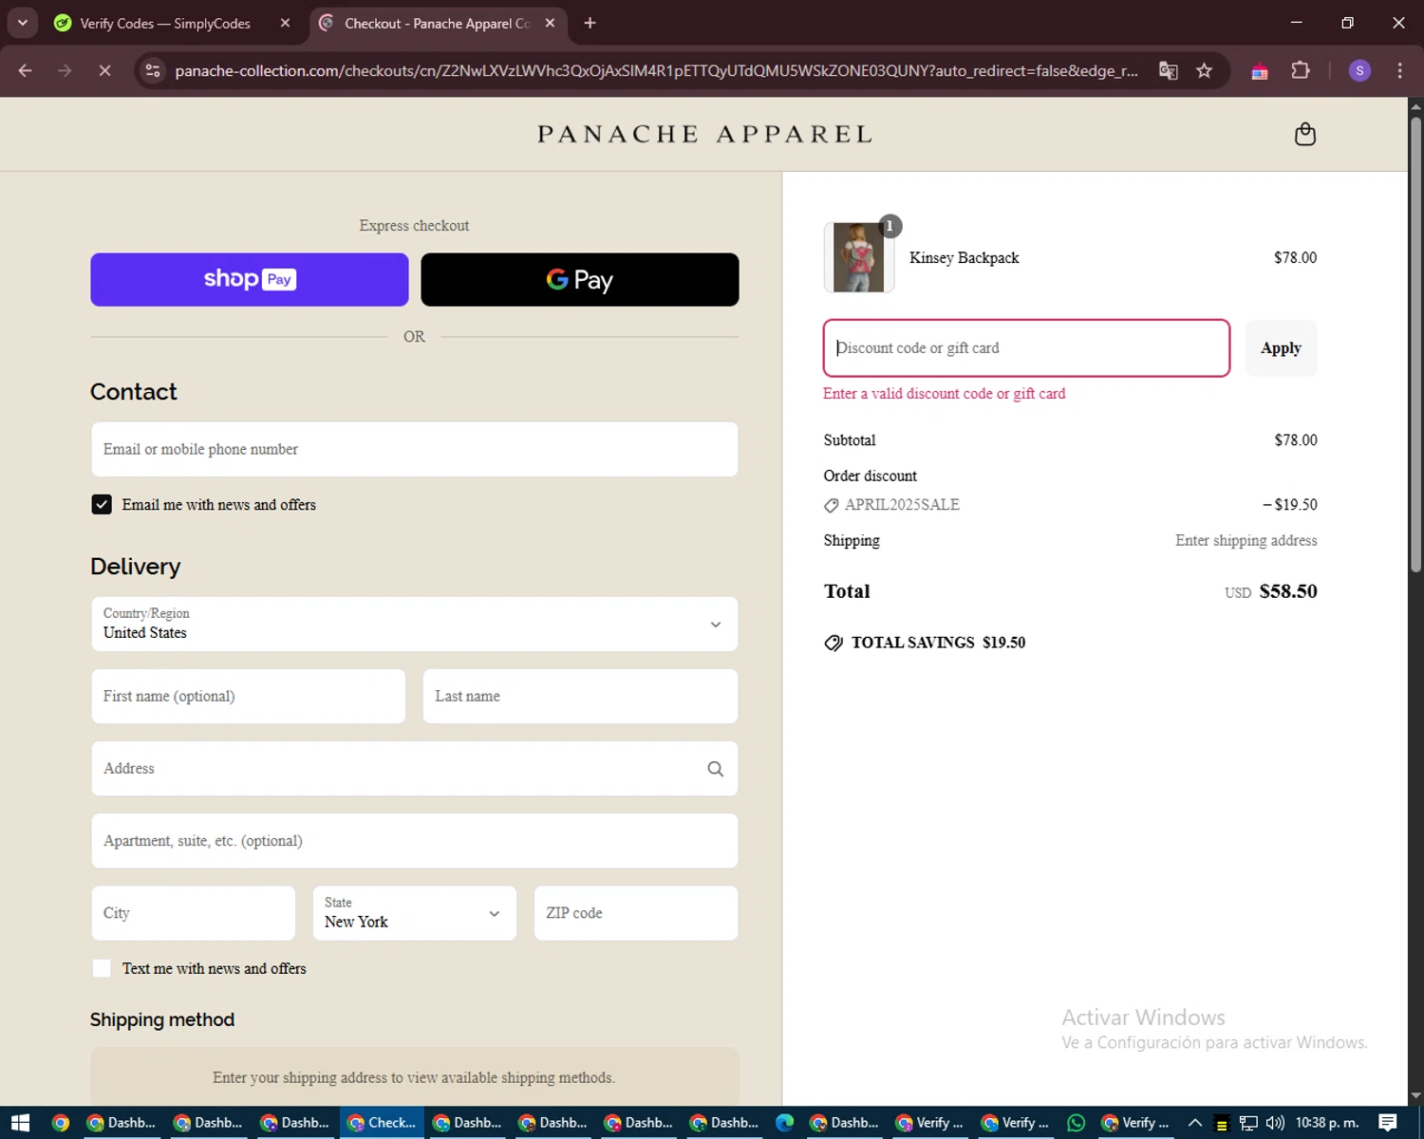This screenshot has width=1424, height=1139.
Task: Open a new browser tab
Action: 590,23
